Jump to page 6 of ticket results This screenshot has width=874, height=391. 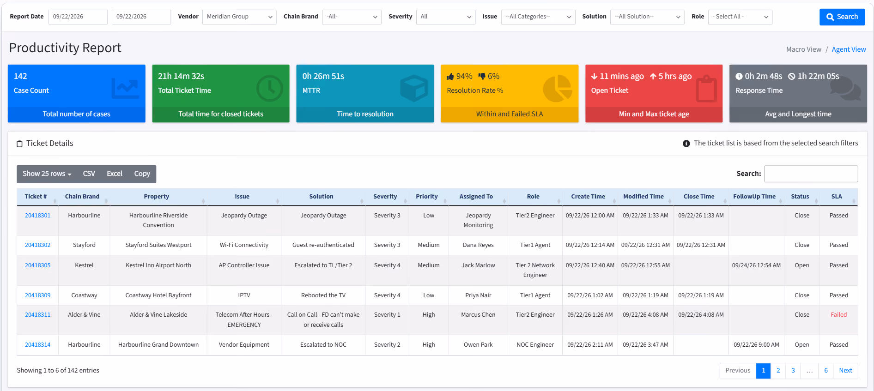826,371
